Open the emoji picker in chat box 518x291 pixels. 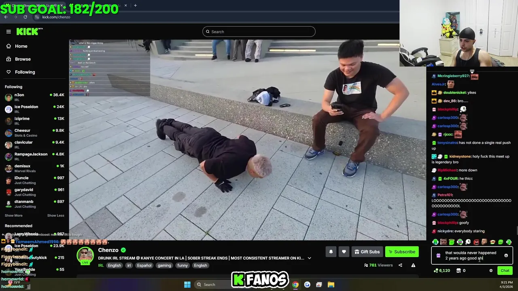pyautogui.click(x=506, y=255)
